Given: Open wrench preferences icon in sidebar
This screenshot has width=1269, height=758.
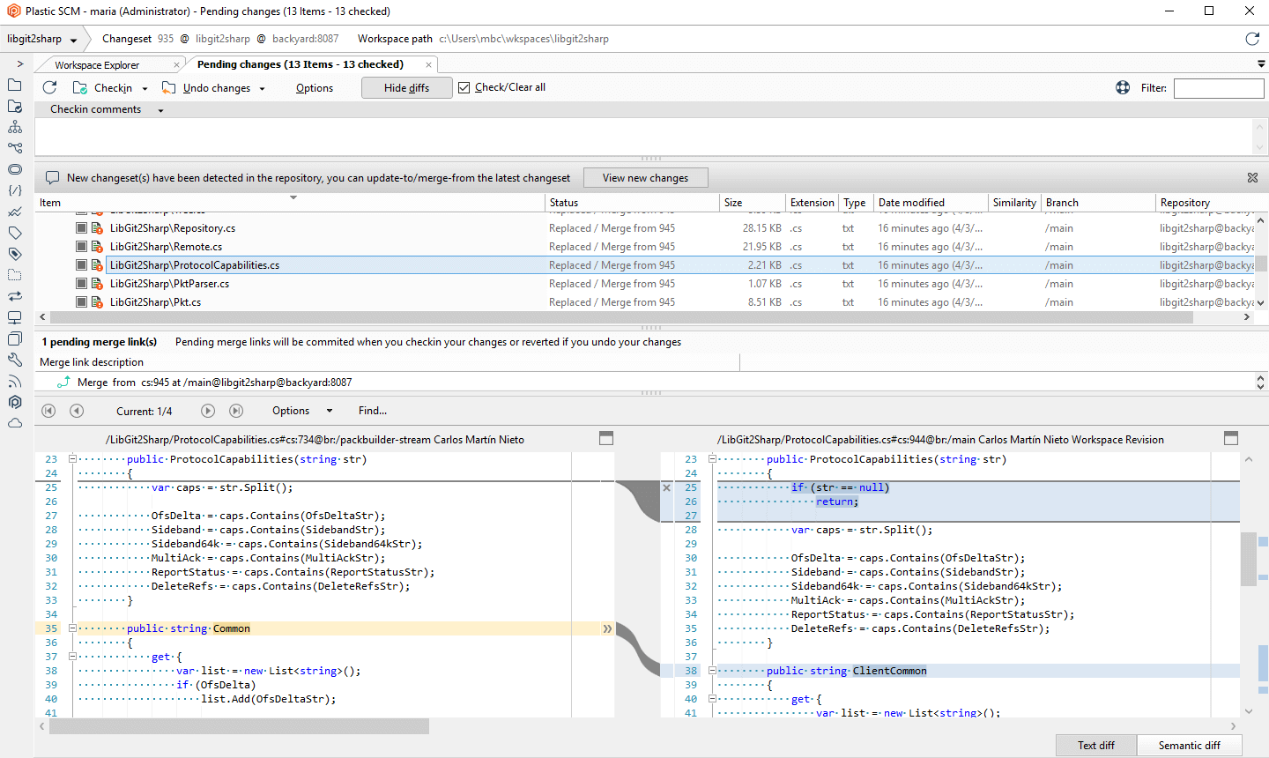Looking at the screenshot, I should (15, 360).
